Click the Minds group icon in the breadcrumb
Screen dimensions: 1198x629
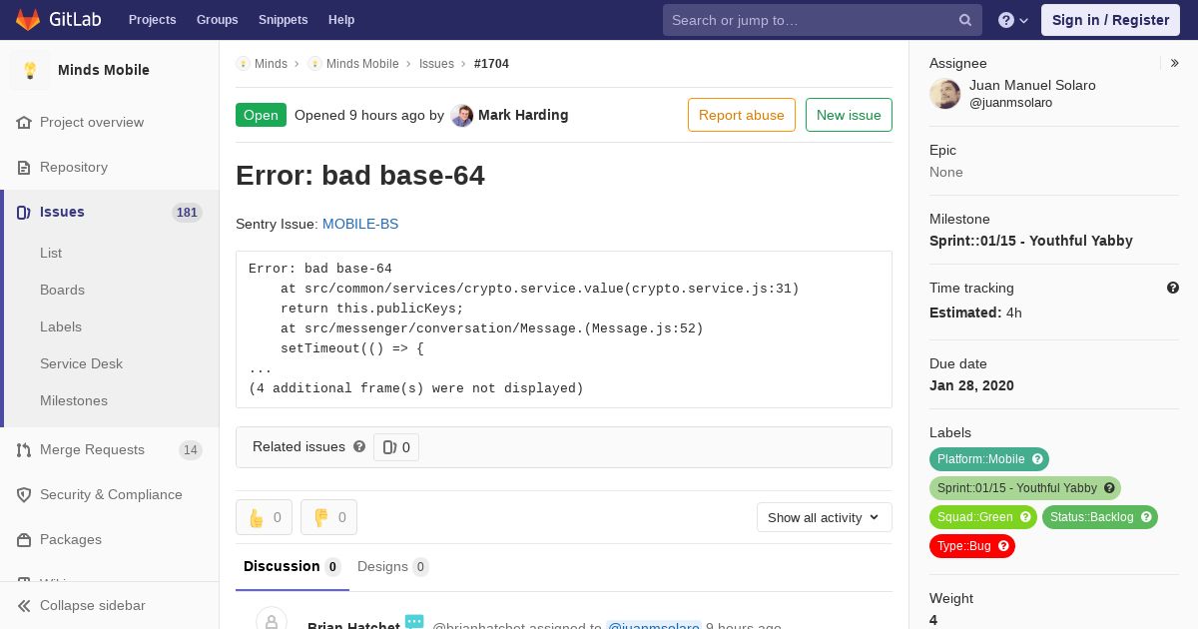(x=243, y=64)
